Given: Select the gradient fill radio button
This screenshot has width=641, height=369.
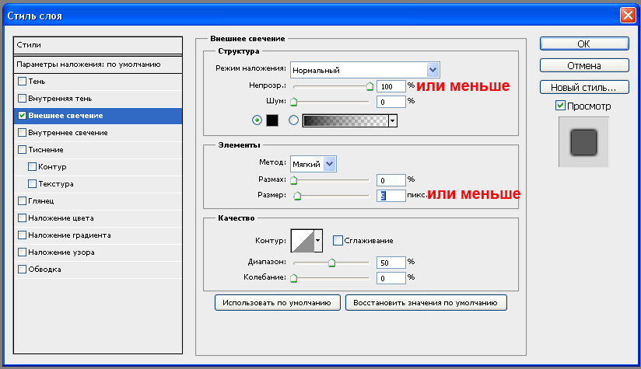Looking at the screenshot, I should click(293, 120).
